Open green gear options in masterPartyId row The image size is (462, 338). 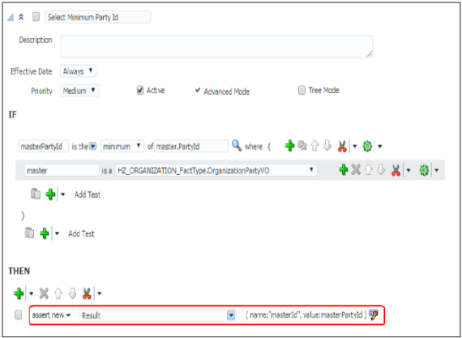click(367, 146)
